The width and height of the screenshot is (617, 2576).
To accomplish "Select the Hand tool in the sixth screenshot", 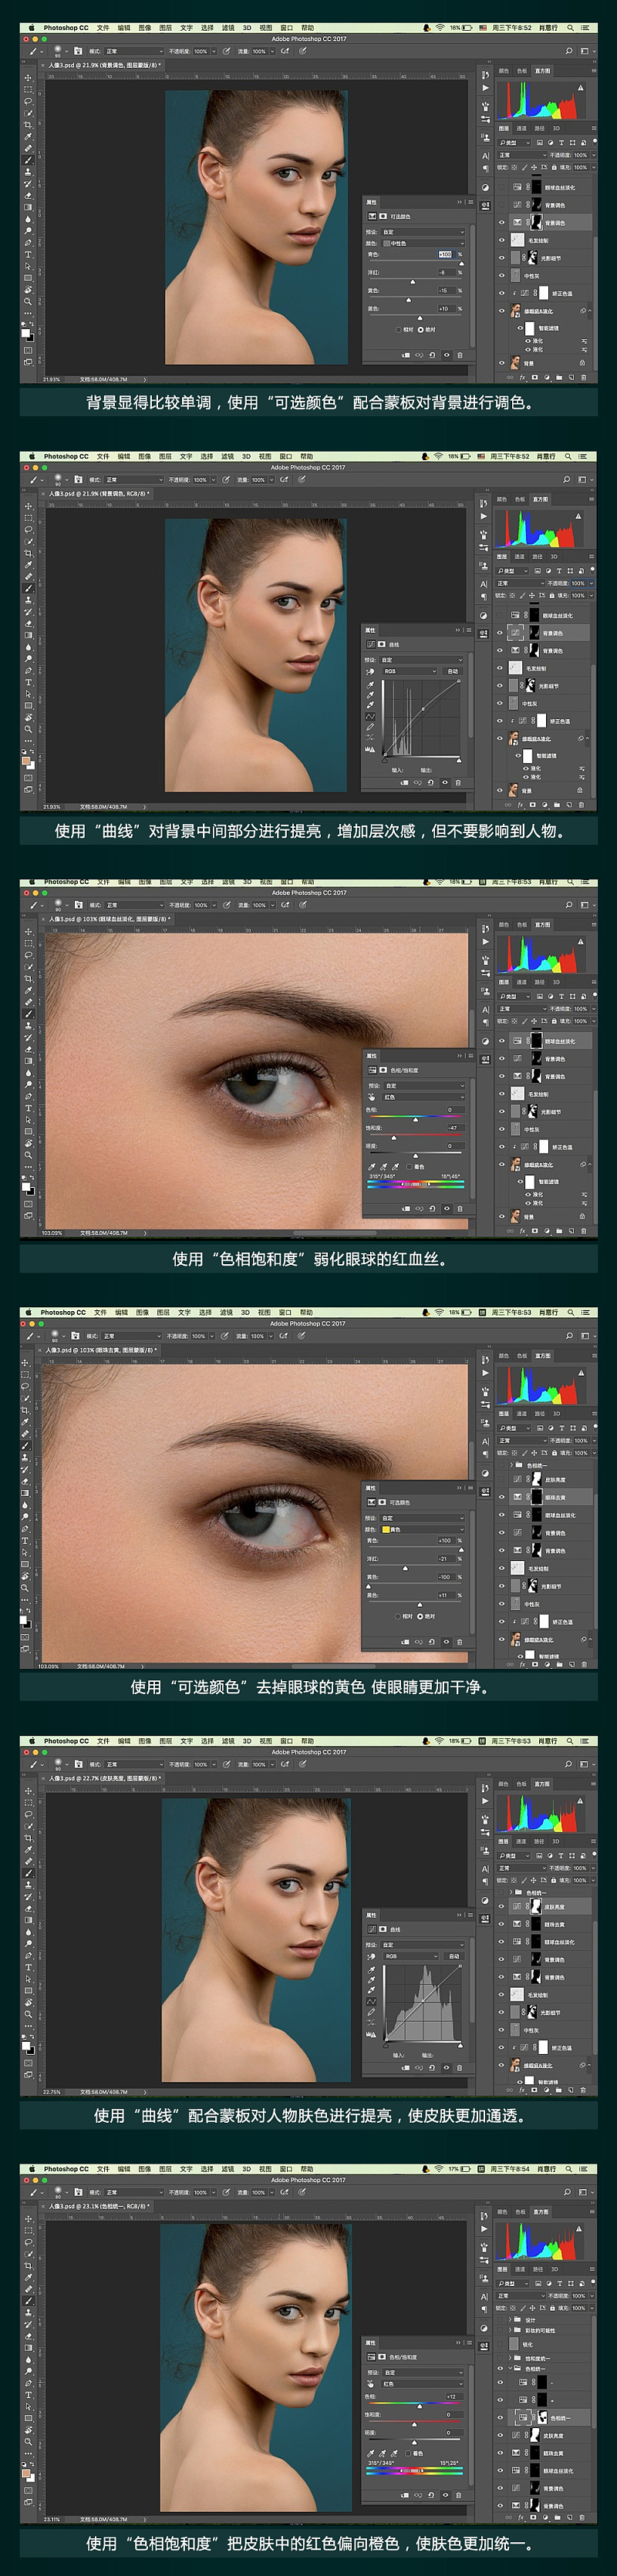I will 28,2431.
